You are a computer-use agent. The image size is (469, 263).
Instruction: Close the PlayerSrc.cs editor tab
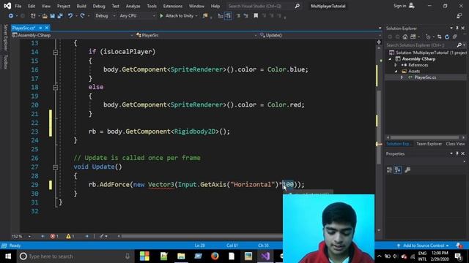pyautogui.click(x=47, y=28)
